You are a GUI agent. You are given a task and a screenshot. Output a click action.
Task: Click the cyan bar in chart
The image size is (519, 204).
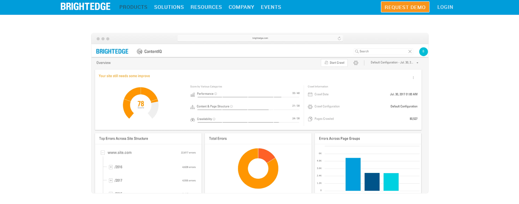point(391,182)
